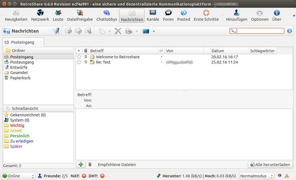This screenshot has height=180, width=296.
Task: Click the forward message icon
Action: point(88,31)
